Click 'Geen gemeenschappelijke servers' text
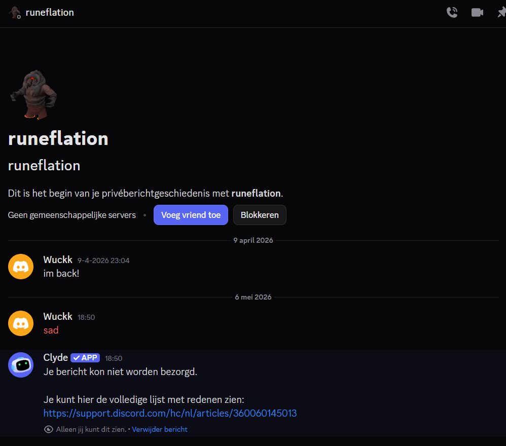Viewport: 506px width, 446px height. point(71,215)
